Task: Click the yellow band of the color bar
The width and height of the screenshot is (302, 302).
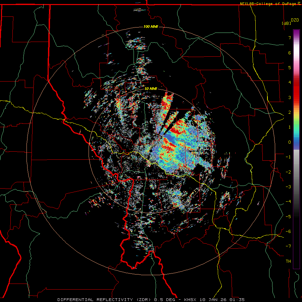Action: click(x=296, y=116)
